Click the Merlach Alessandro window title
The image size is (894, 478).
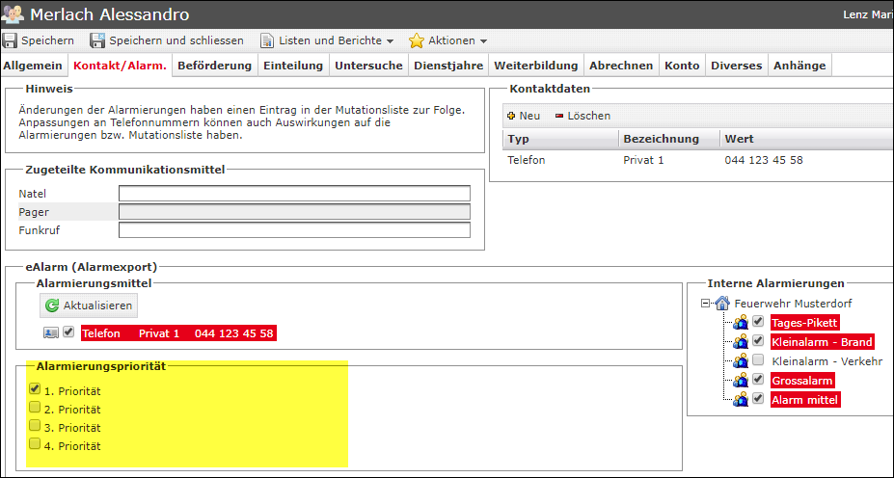[x=110, y=14]
